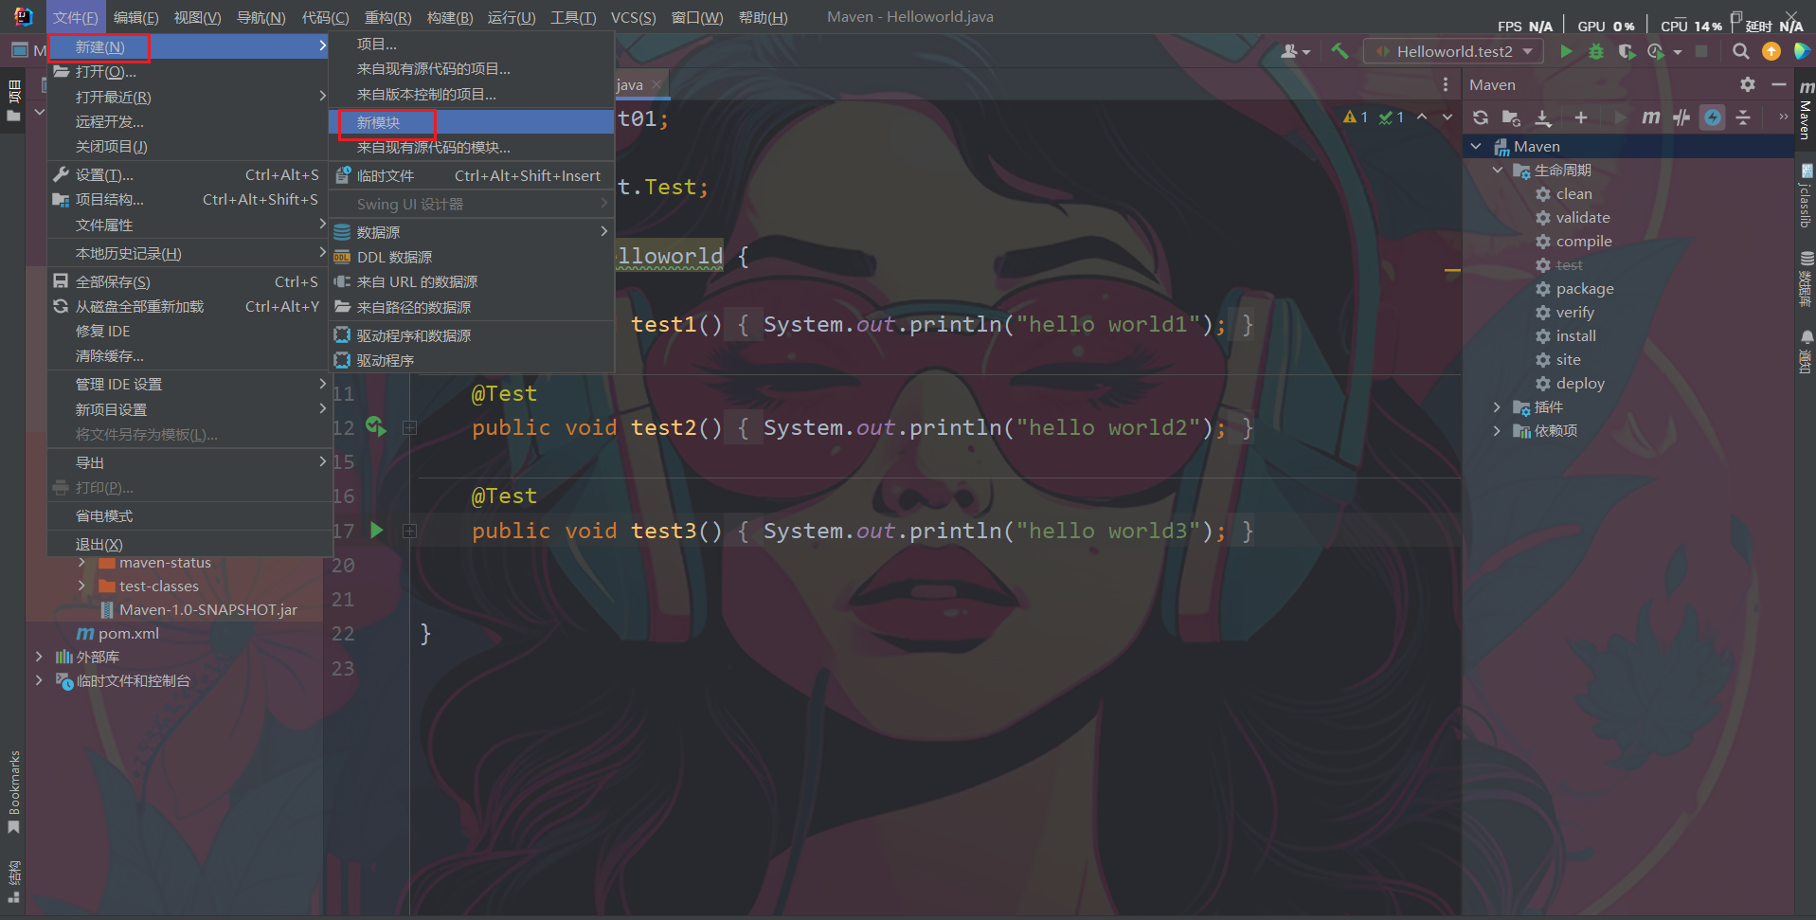Execute Maven goal with the m icon
Image resolution: width=1816 pixels, height=920 pixels.
[1650, 117]
